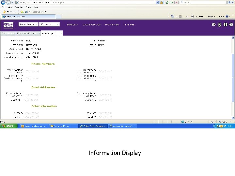The width and height of the screenshot is (235, 176).
Task: Edit the Emergency Contact Number 1 field
Action: (32, 78)
